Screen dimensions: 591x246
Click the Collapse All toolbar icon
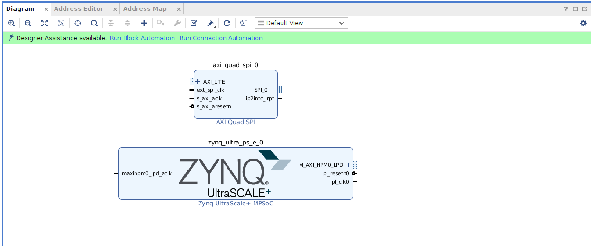point(111,23)
